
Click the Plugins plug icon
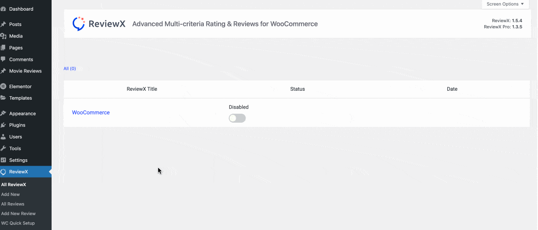(3, 125)
